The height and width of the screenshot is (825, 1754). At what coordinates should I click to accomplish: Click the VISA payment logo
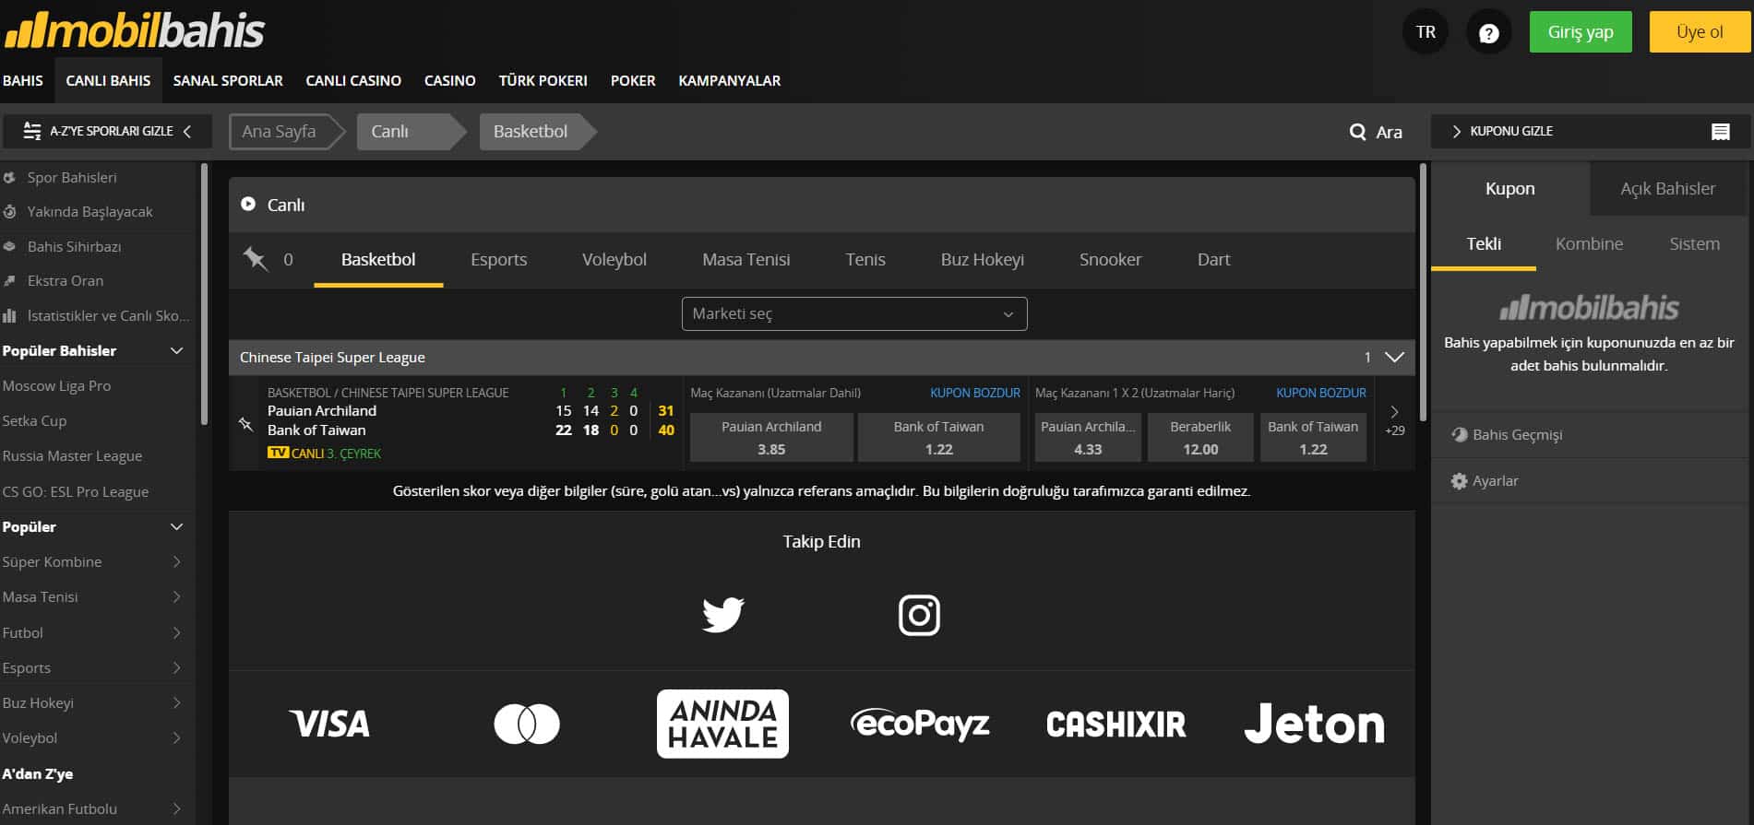click(x=329, y=724)
